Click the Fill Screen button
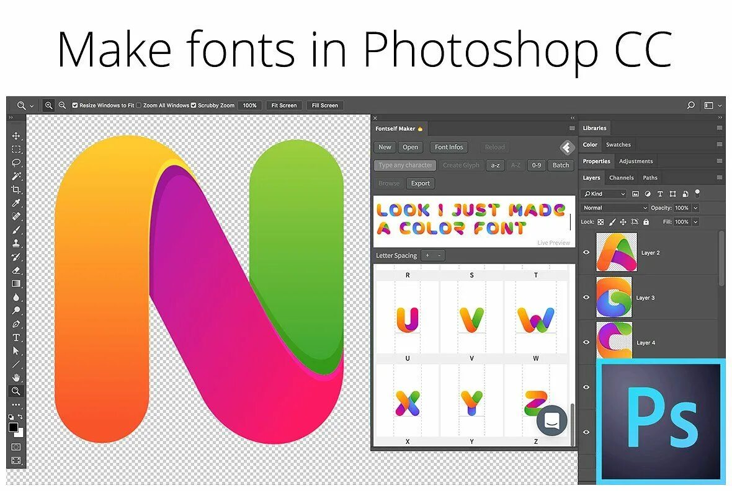The width and height of the screenshot is (732, 491). click(x=325, y=105)
